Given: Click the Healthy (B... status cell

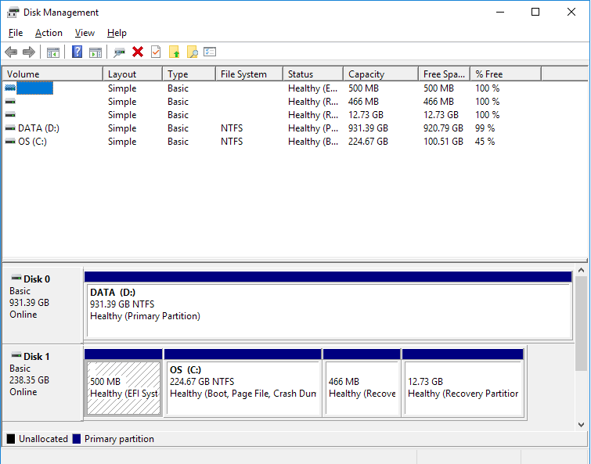Looking at the screenshot, I should [x=313, y=142].
